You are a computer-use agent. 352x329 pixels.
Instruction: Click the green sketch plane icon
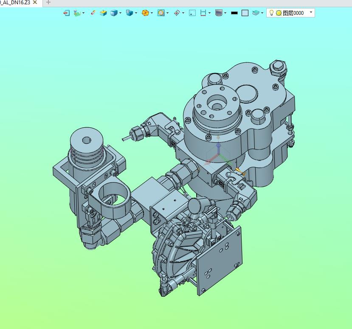(77, 13)
